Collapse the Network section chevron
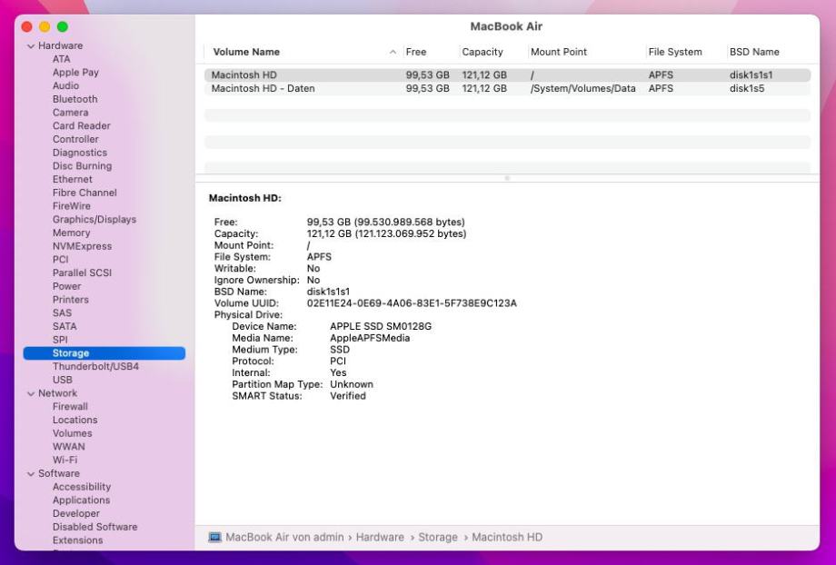 (x=31, y=393)
